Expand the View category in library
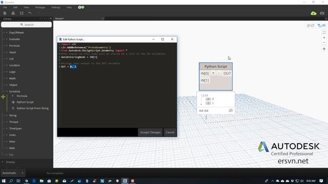The width and height of the screenshot is (328, 184). (12, 142)
